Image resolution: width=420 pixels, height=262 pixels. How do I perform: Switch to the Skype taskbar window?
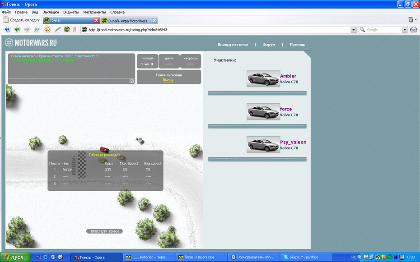306,257
